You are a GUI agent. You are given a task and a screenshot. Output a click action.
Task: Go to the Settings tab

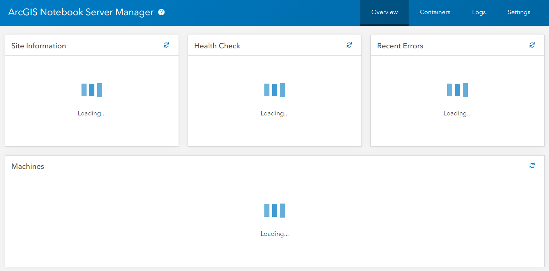[x=519, y=12]
